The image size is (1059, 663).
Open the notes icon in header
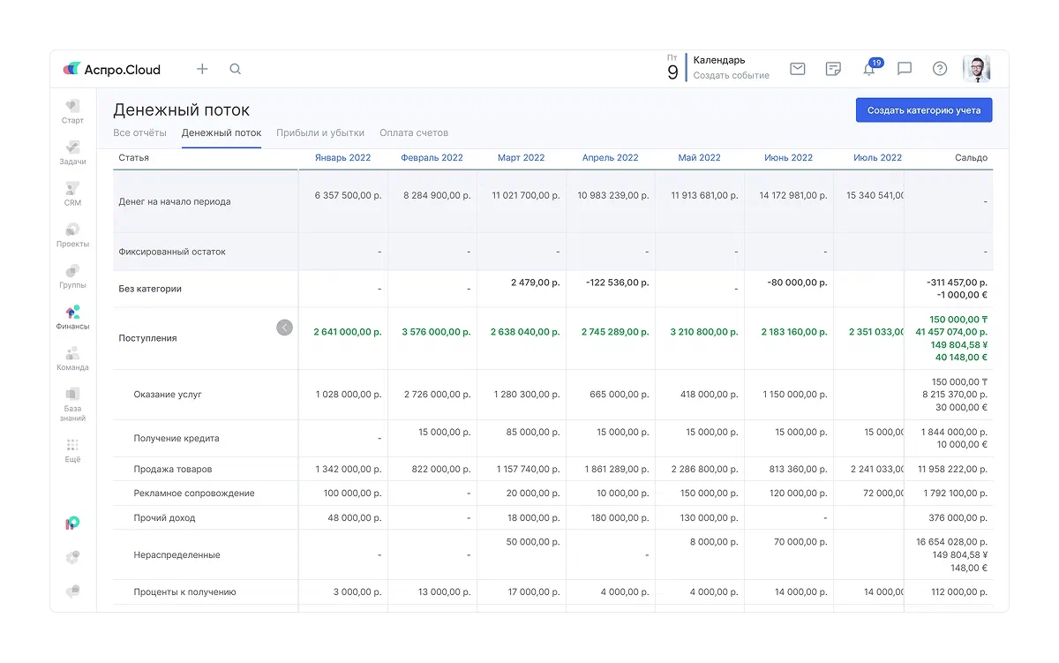tap(833, 69)
